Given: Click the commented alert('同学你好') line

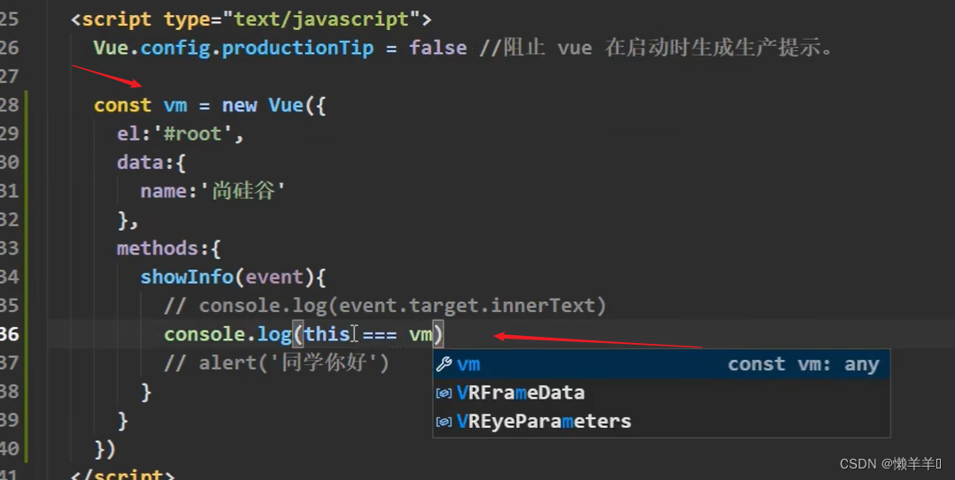Looking at the screenshot, I should [276, 363].
